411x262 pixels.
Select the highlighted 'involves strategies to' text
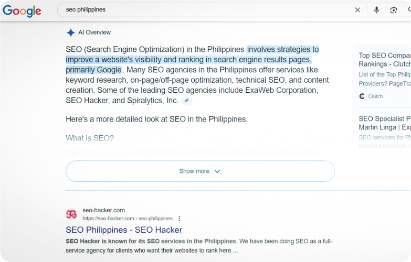pos(283,49)
